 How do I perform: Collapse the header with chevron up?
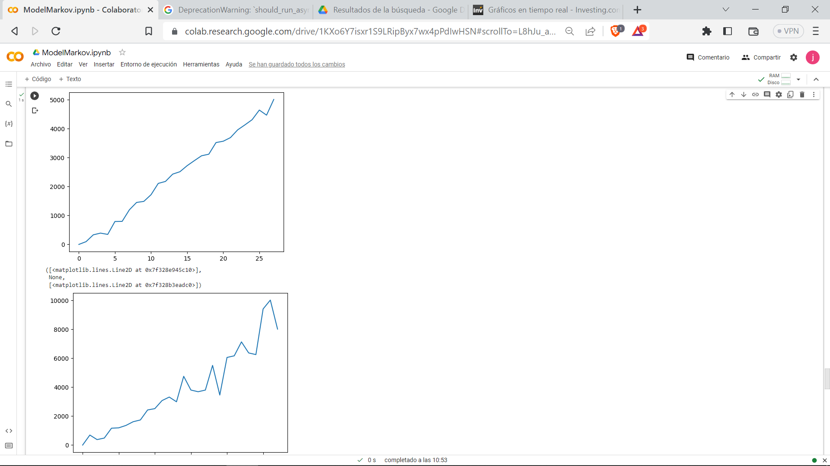tap(816, 79)
